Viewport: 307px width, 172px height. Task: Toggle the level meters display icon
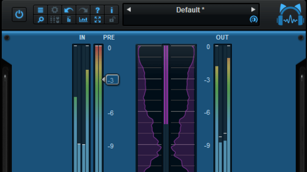[69, 19]
